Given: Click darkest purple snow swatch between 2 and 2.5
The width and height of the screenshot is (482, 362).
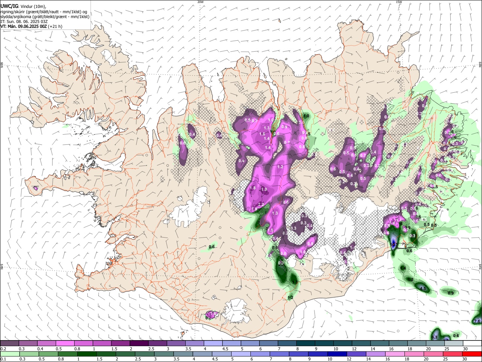Looking at the screenshot, I should 139,343.
